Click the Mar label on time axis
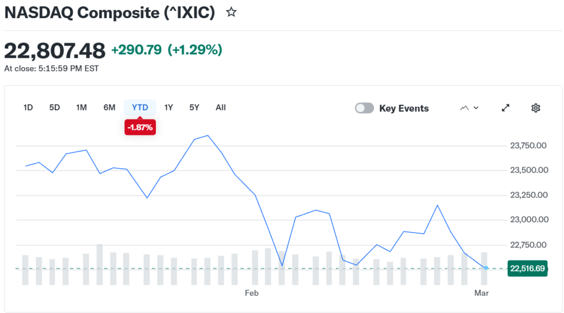 481,293
